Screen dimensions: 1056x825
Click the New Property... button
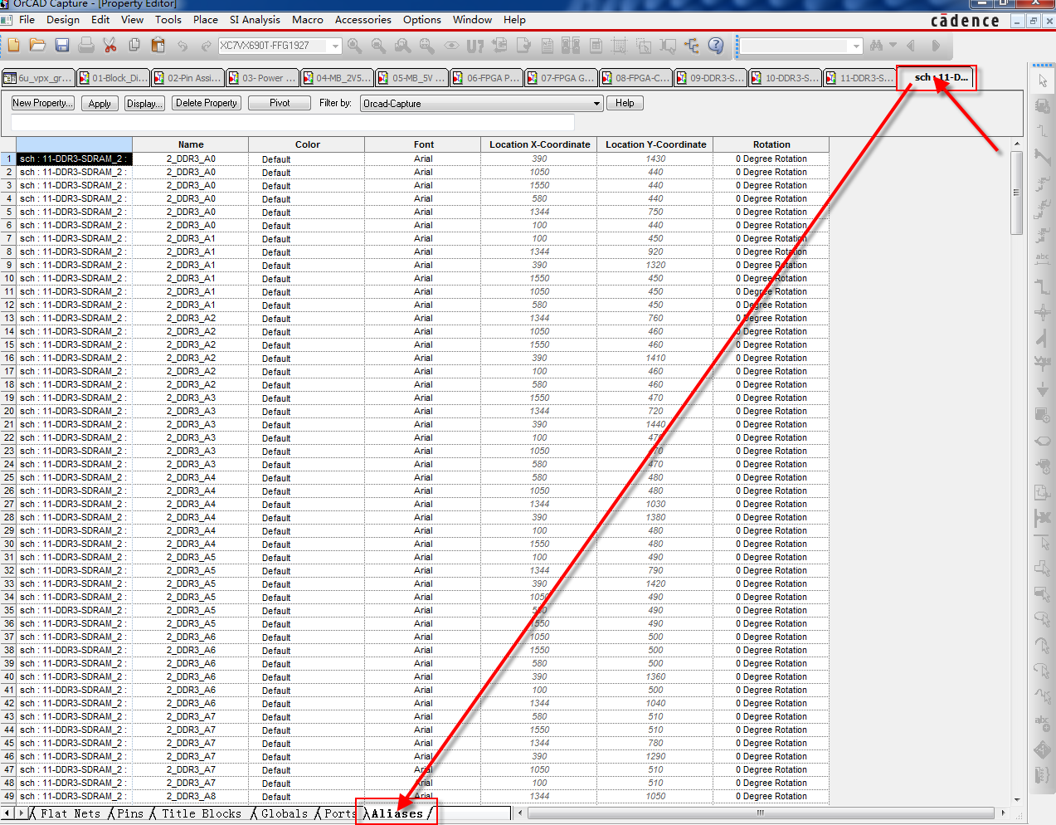pyautogui.click(x=42, y=103)
